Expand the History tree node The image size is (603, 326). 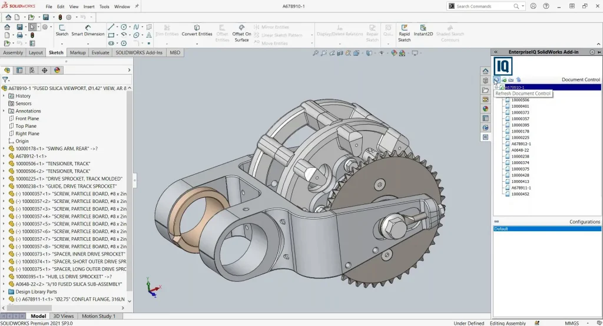point(4,96)
